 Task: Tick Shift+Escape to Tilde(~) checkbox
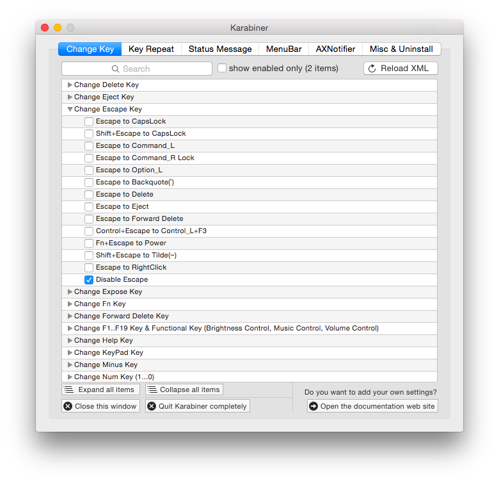pyautogui.click(x=89, y=255)
